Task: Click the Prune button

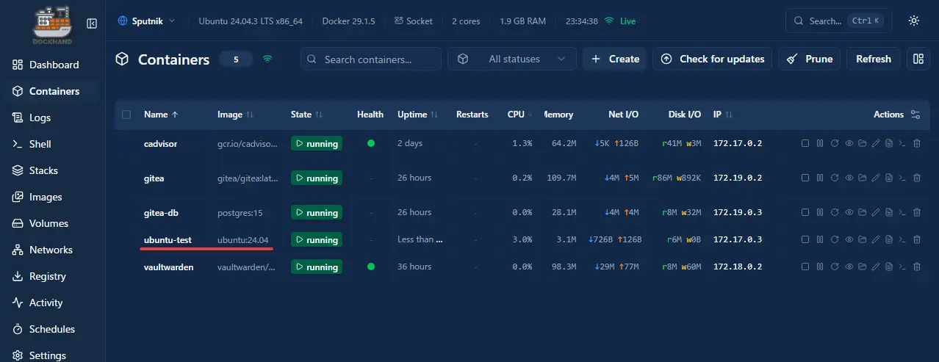Action: pos(810,59)
